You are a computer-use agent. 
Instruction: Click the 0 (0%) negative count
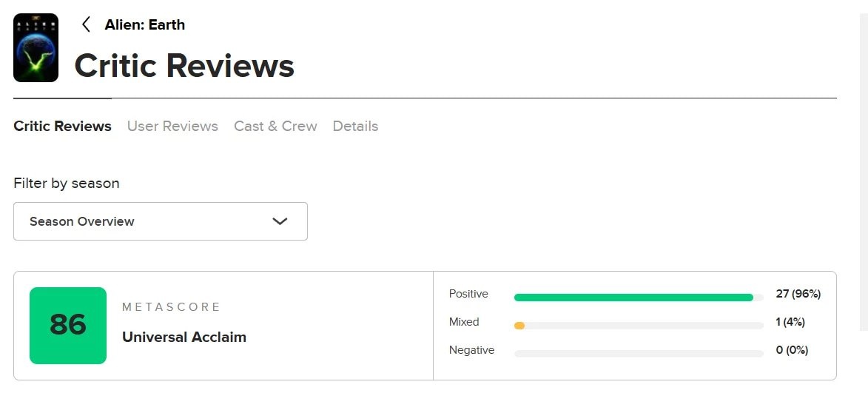click(x=793, y=350)
